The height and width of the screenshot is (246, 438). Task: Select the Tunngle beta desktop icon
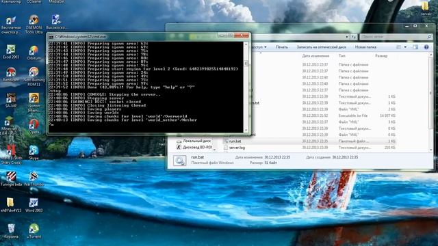tap(11, 178)
